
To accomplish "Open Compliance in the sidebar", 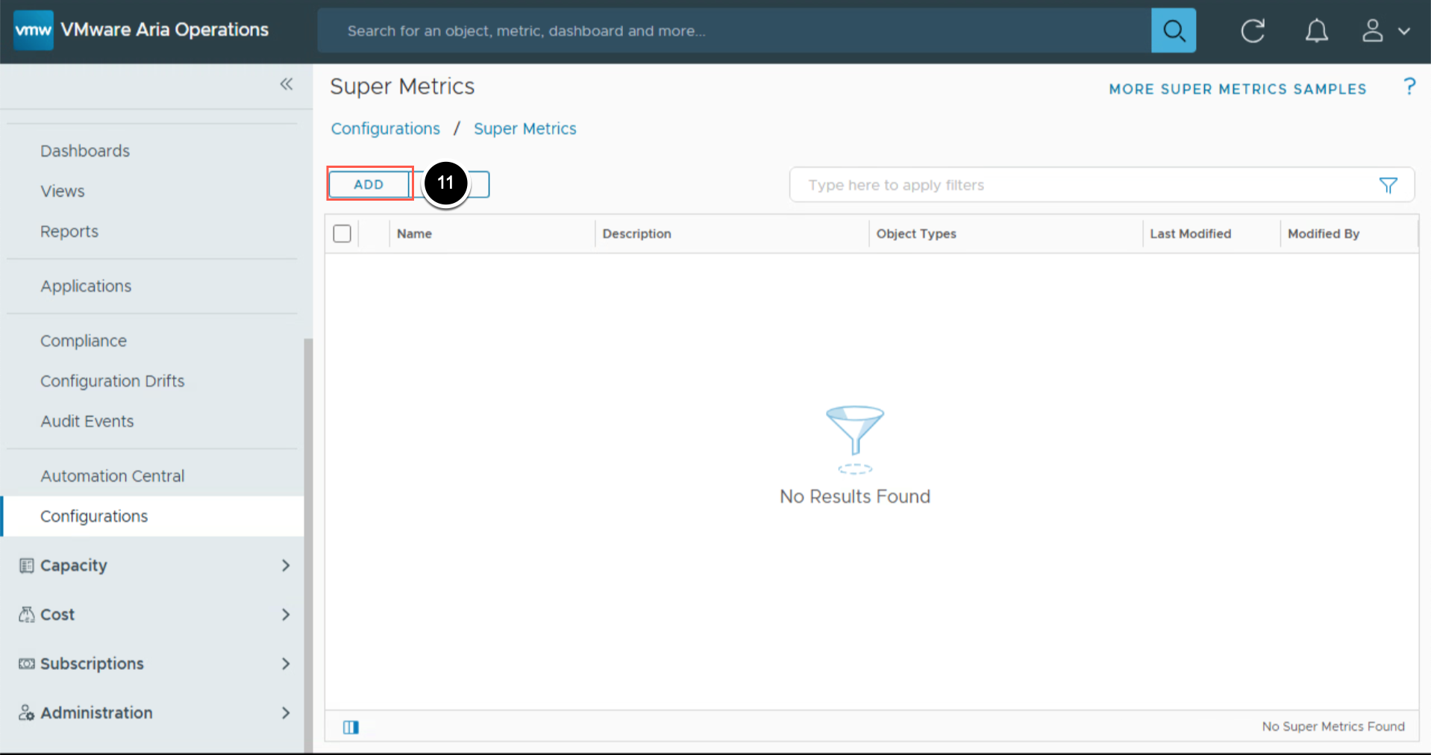I will pos(84,341).
